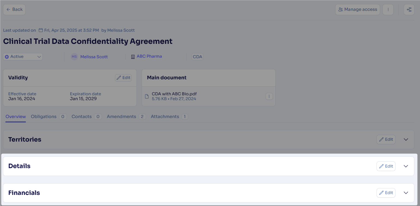
Task: Open the ABC Pharma company link
Action: 149,56
